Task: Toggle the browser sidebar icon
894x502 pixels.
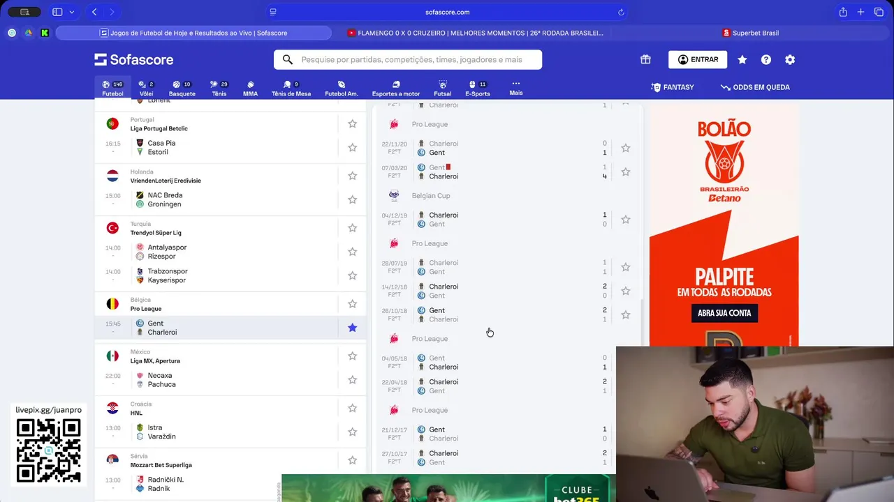Action: click(x=57, y=12)
